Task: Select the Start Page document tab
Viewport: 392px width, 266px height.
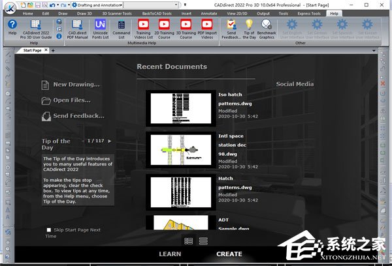Action: (32, 50)
